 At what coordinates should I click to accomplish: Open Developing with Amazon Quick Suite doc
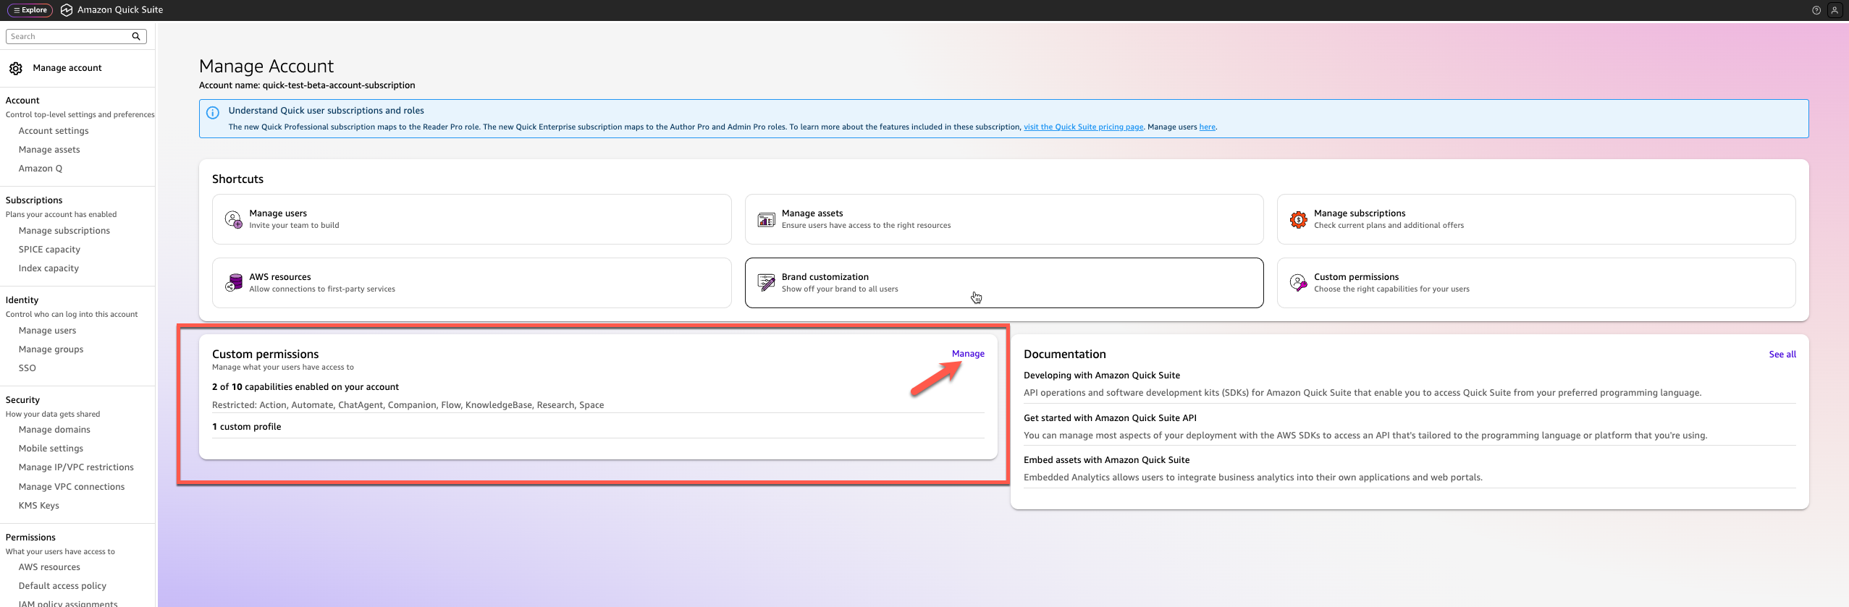pos(1101,375)
